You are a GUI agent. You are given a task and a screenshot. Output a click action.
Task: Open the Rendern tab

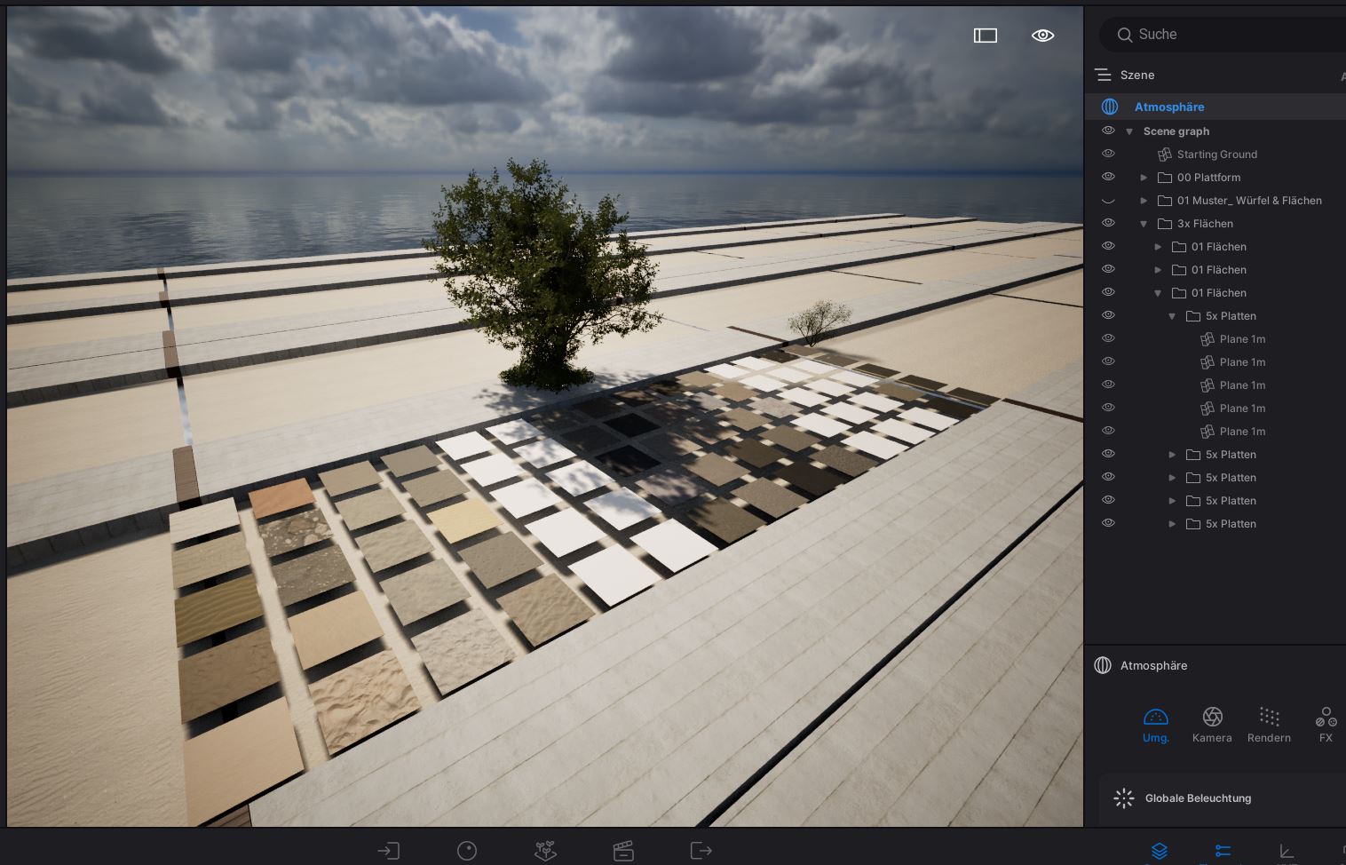pos(1269,726)
